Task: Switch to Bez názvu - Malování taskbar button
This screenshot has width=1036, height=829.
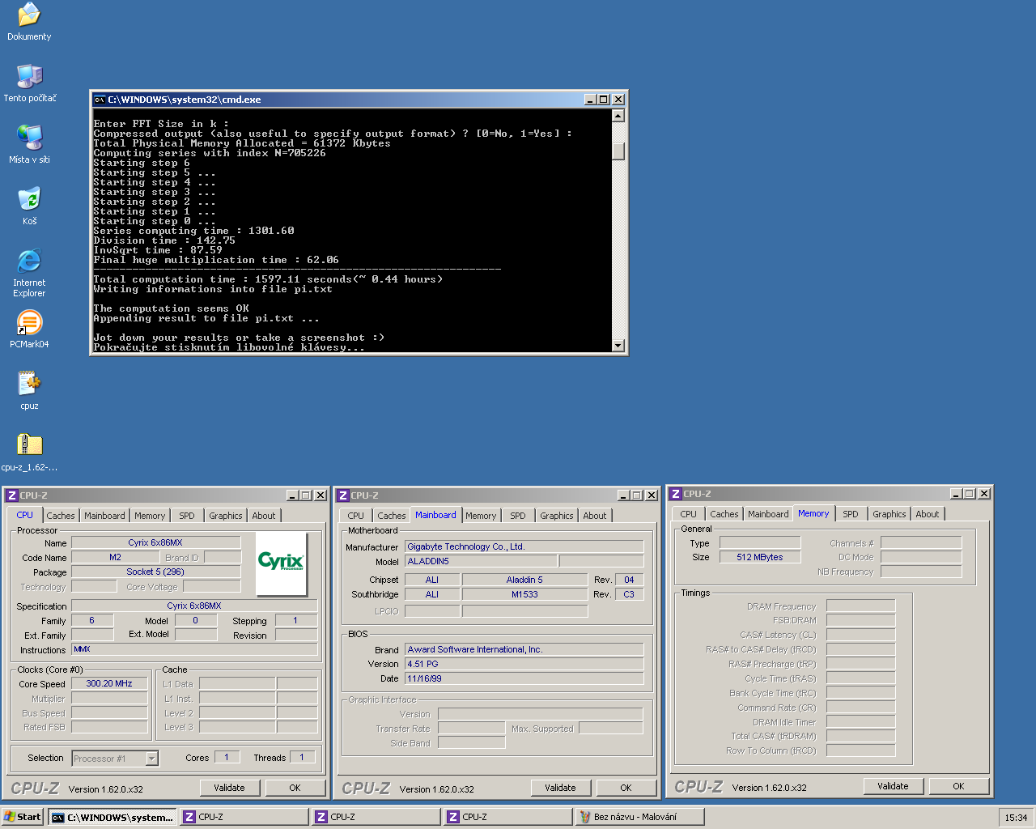Action: (639, 817)
